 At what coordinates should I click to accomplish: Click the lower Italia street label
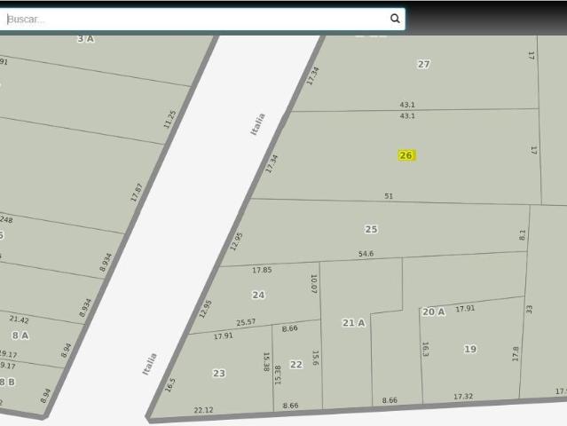149,364
